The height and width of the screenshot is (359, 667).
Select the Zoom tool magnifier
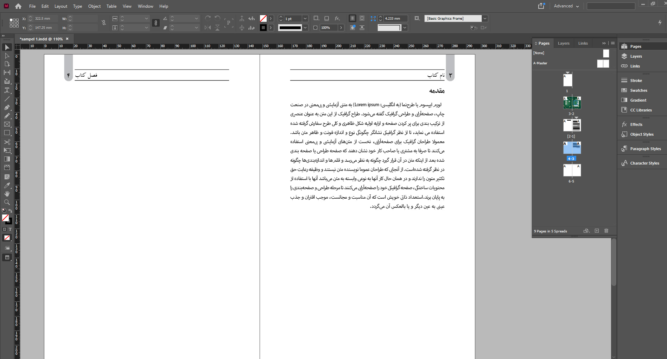pyautogui.click(x=7, y=202)
